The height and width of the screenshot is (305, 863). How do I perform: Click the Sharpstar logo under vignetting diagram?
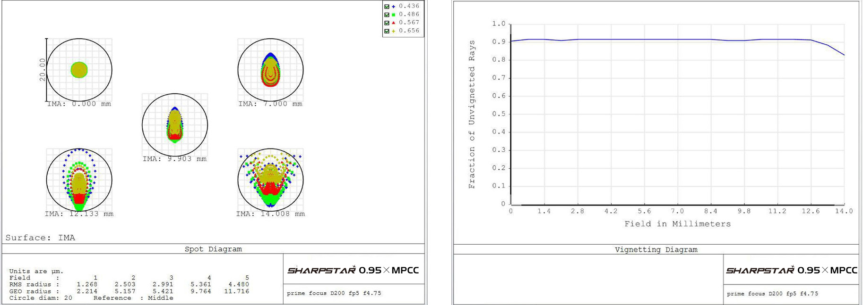tap(792, 270)
